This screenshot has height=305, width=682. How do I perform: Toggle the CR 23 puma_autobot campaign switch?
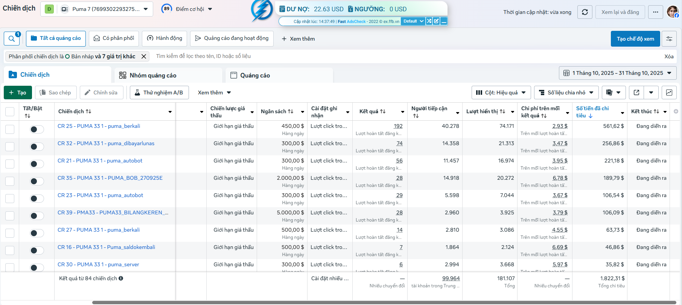(37, 199)
